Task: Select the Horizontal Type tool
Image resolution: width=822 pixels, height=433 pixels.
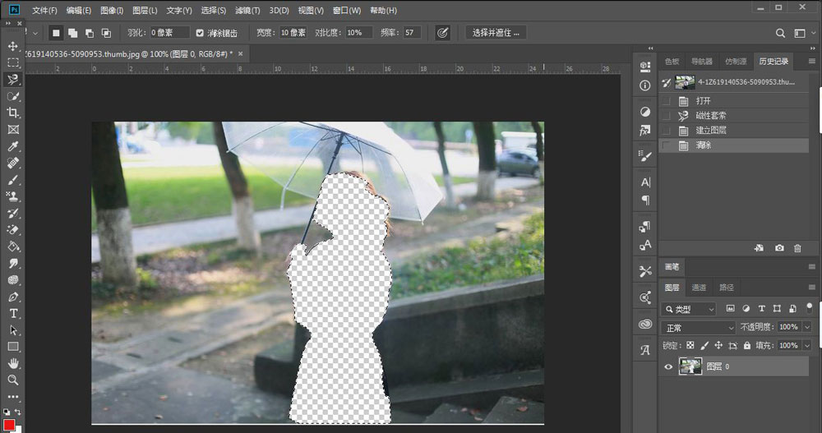Action: point(13,313)
